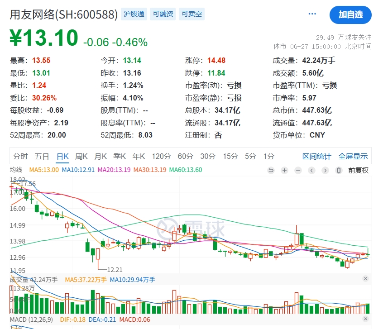The width and height of the screenshot is (383, 329).
Task: Click the chart reset/undo arrow icon
Action: (x=271, y=170)
